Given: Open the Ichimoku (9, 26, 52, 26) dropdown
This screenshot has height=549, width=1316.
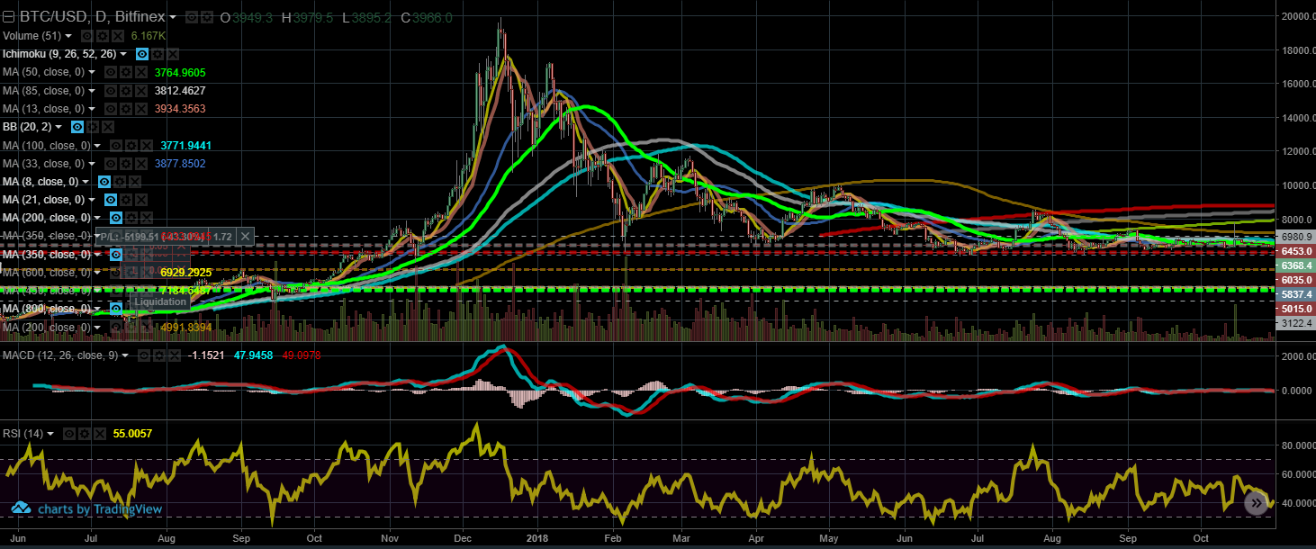Looking at the screenshot, I should click(123, 54).
